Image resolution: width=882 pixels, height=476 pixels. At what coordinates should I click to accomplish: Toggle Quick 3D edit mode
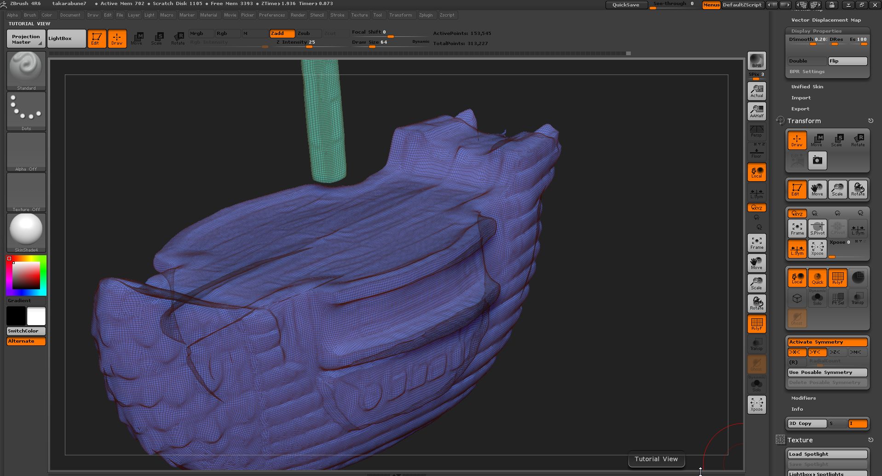coord(817,277)
